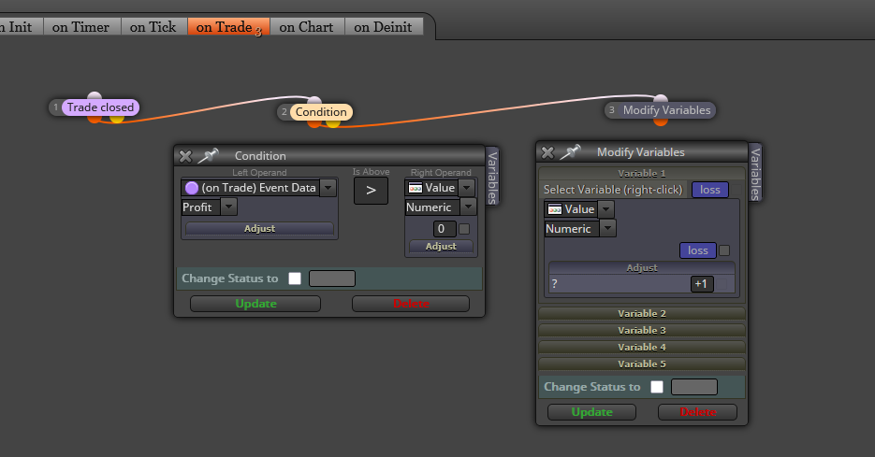
Task: Click the Is Above > operator button
Action: click(371, 191)
